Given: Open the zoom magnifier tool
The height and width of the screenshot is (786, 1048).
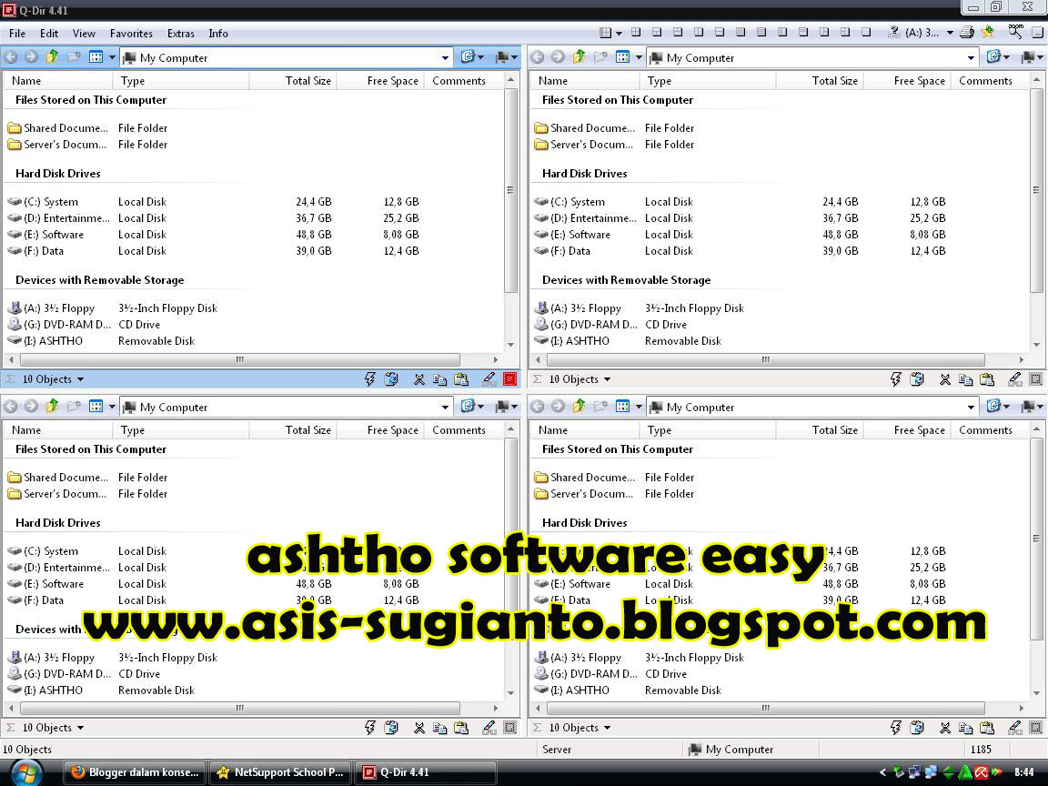Looking at the screenshot, I should 1016,32.
